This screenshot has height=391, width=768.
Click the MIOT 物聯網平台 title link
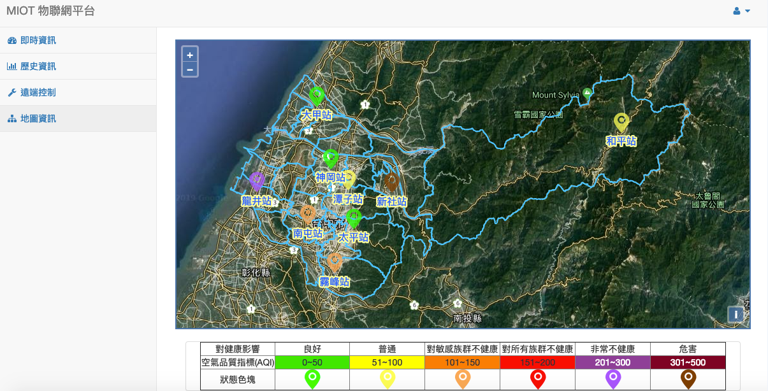(x=50, y=11)
